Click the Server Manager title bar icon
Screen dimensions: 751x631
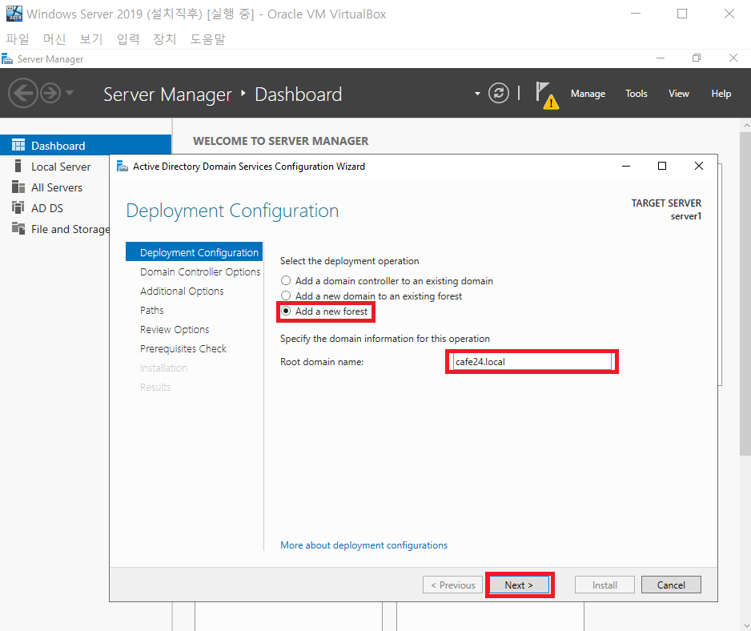pyautogui.click(x=7, y=59)
